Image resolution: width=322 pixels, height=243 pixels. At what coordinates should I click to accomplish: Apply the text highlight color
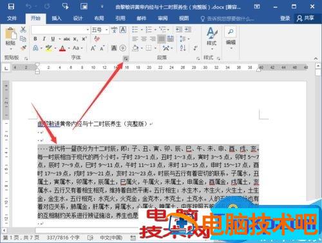point(49,48)
